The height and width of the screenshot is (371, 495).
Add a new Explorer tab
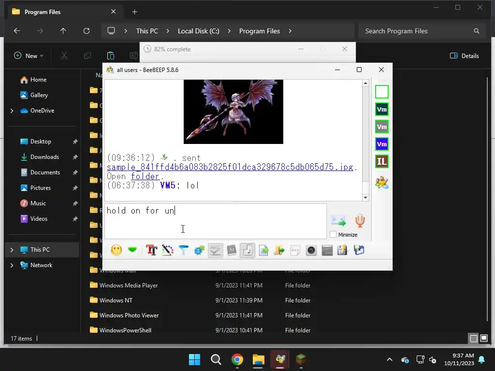[134, 12]
